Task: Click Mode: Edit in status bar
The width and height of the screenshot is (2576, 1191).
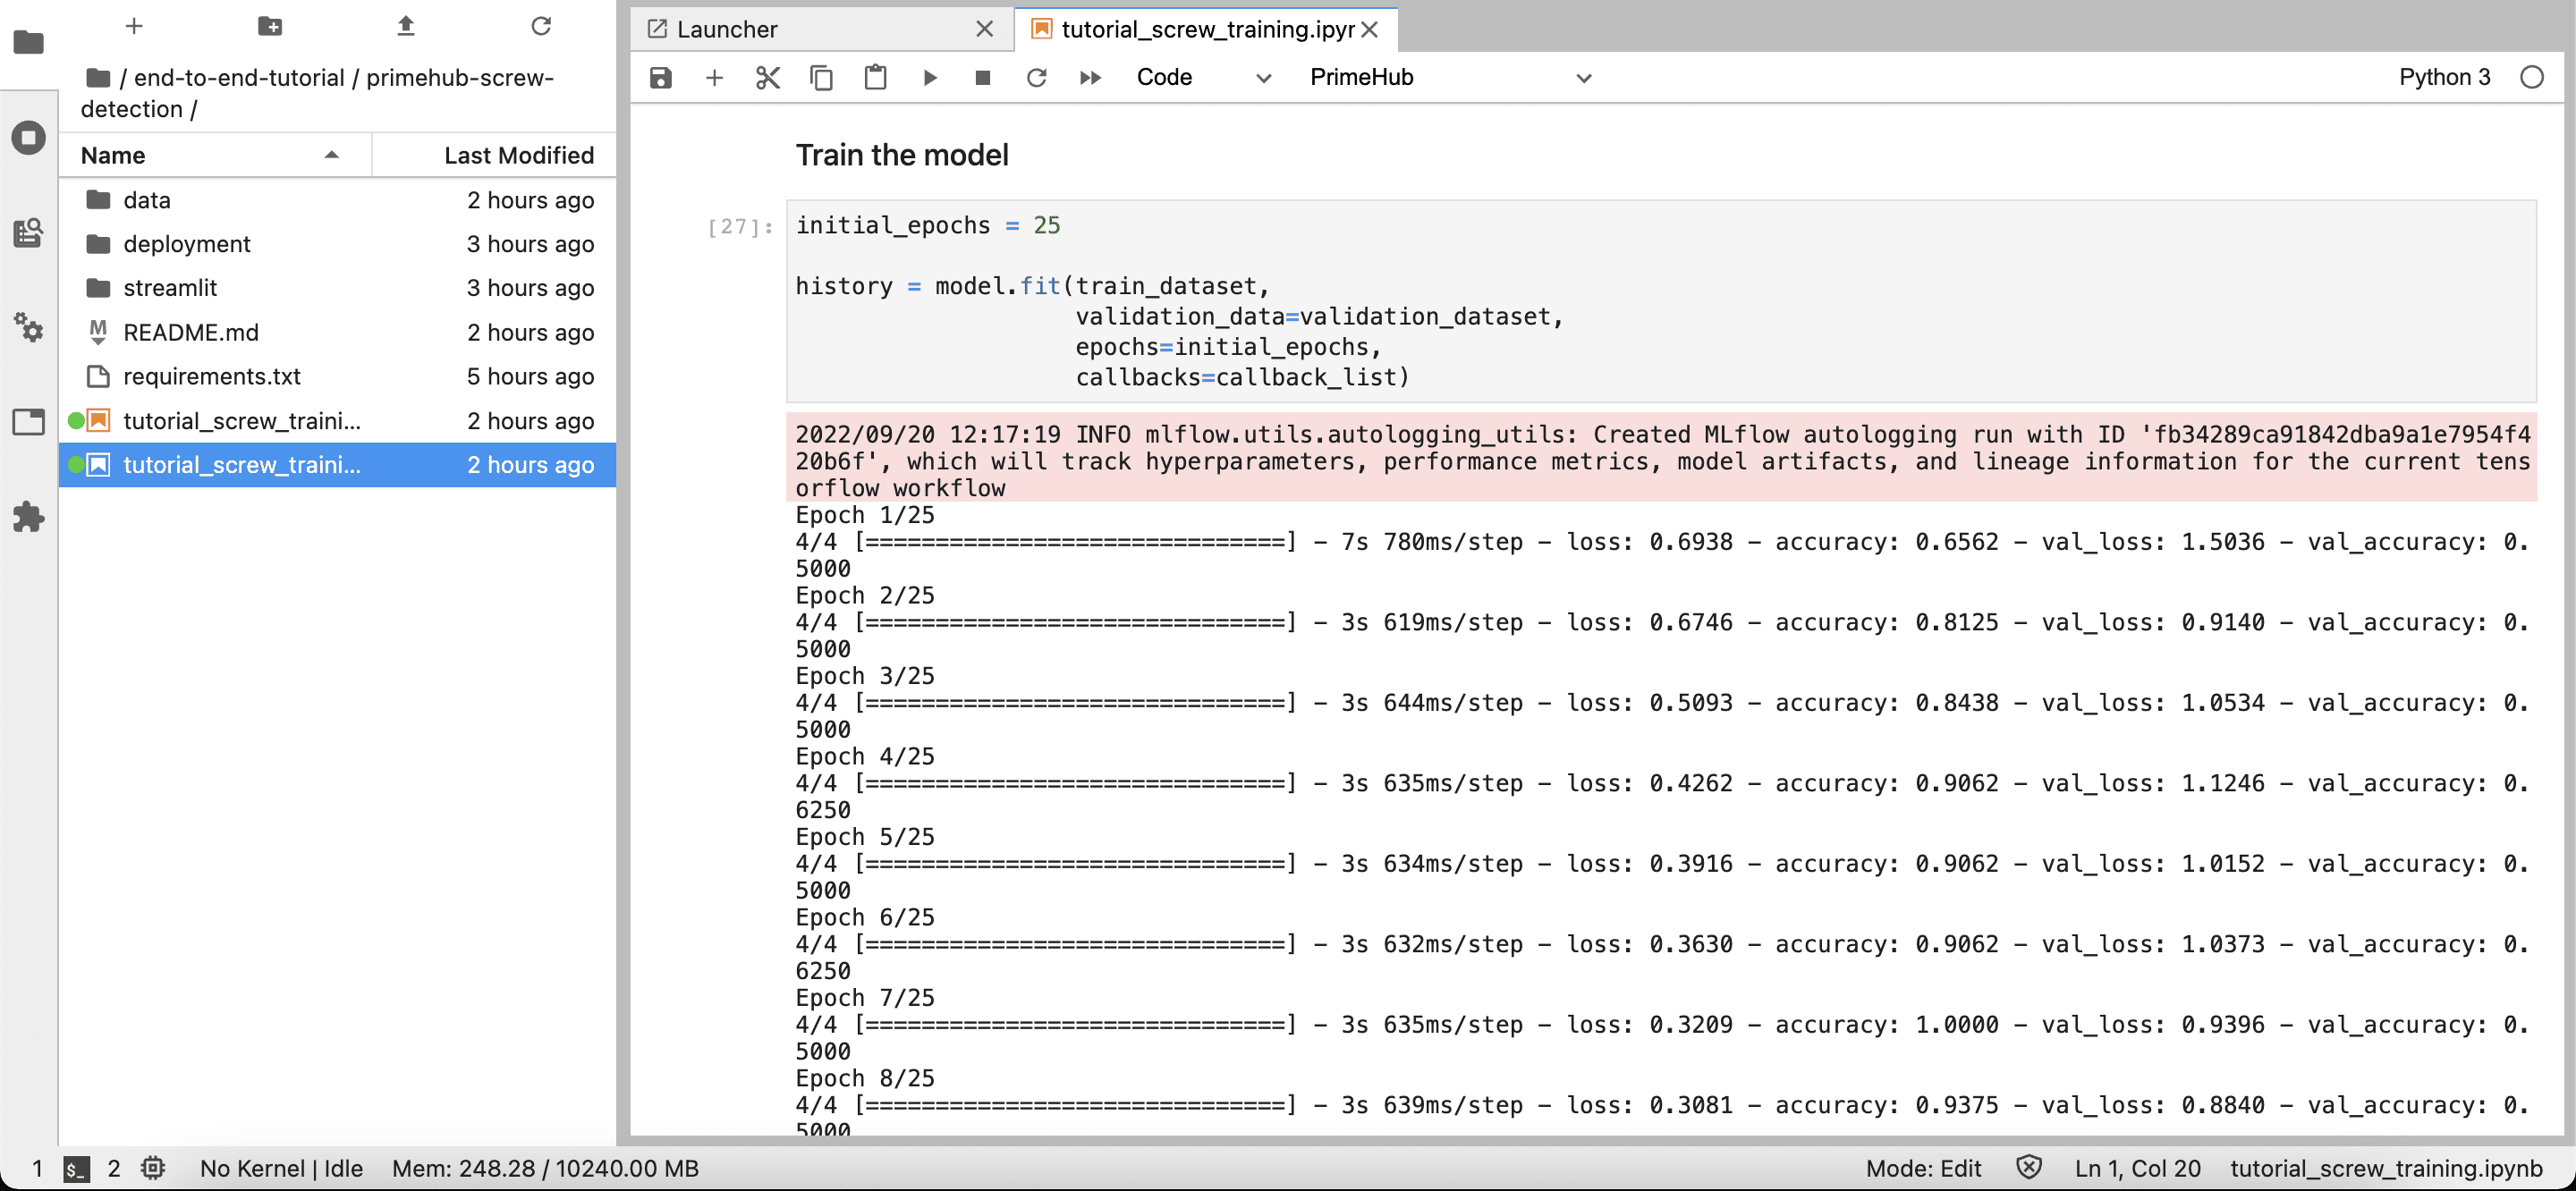Action: (x=1922, y=1168)
